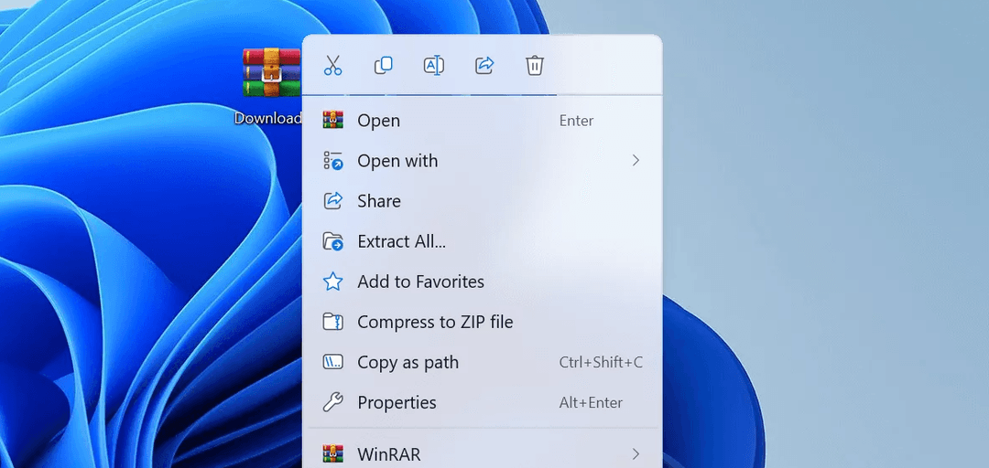Expand the WinRAR submenu chevron
Image resolution: width=989 pixels, height=468 pixels.
coord(636,453)
